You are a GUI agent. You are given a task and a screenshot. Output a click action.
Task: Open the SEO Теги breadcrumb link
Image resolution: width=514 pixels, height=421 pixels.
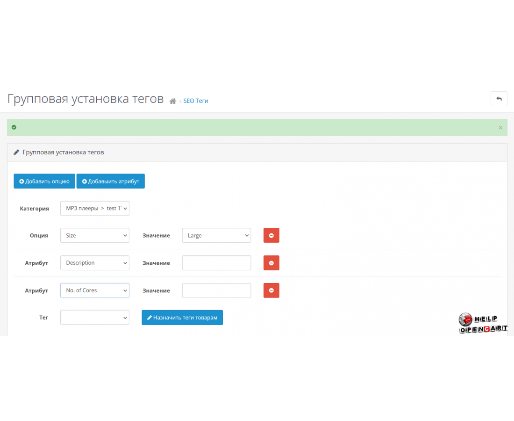point(195,101)
